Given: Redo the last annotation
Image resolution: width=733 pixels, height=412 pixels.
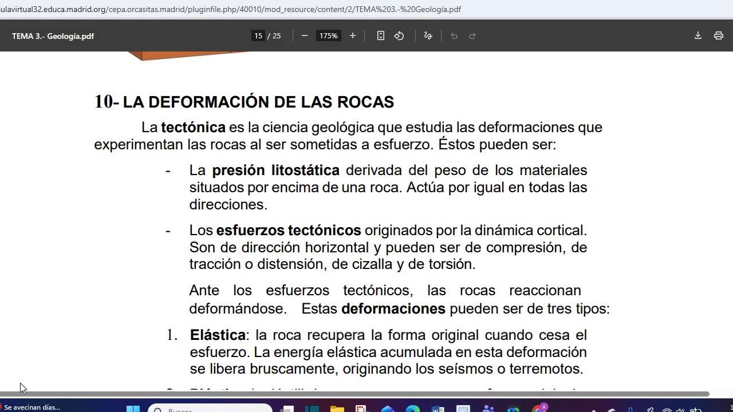Looking at the screenshot, I should point(472,35).
